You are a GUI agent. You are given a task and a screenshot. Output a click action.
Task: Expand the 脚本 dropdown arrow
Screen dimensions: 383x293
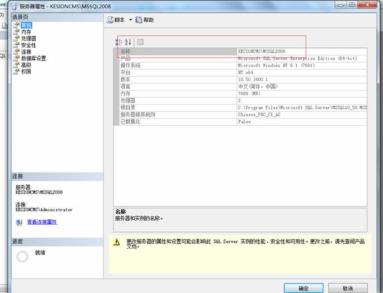click(131, 20)
